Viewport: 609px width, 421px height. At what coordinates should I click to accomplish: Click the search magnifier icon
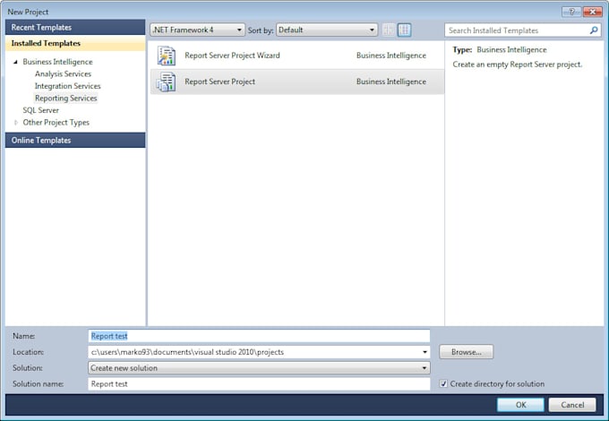(594, 30)
